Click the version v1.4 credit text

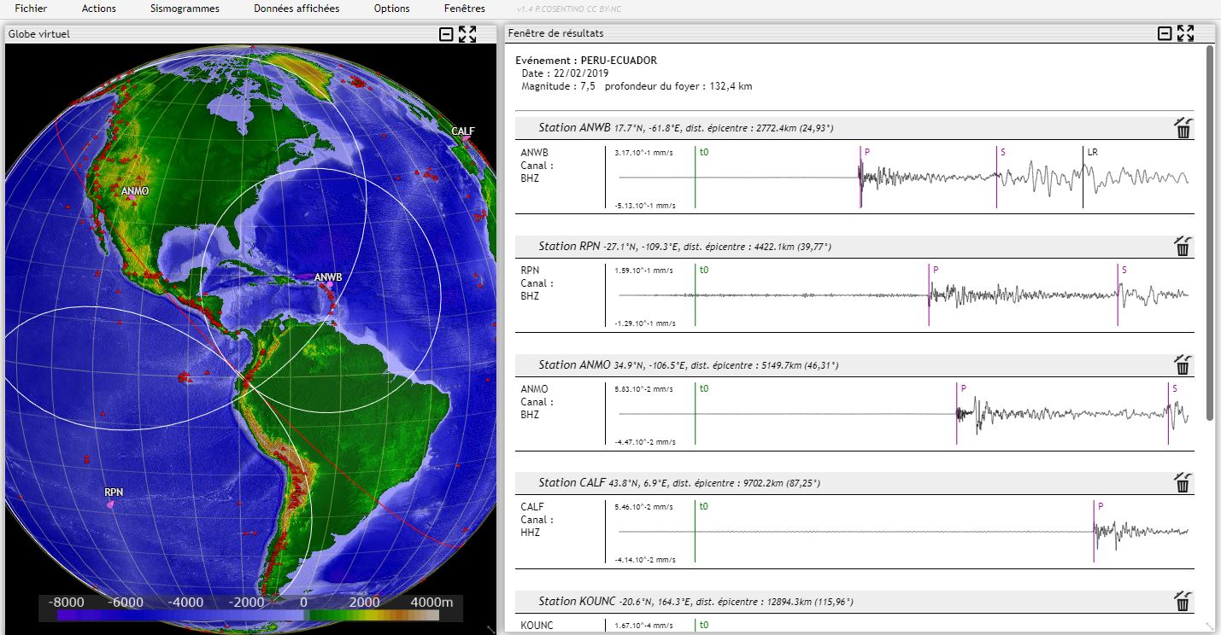(570, 9)
